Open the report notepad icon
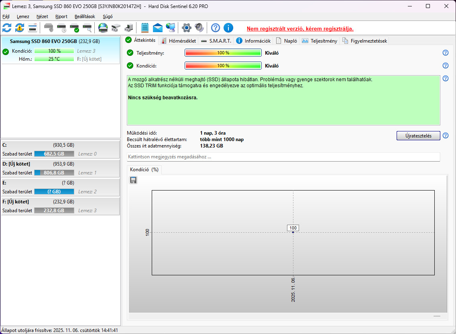Image resolution: width=456 pixels, height=334 pixels. tap(145, 28)
